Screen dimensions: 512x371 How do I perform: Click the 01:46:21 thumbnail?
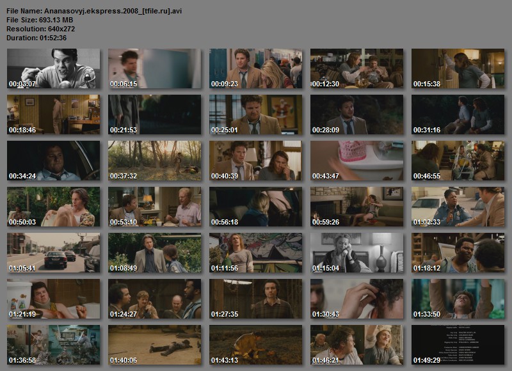click(357, 345)
